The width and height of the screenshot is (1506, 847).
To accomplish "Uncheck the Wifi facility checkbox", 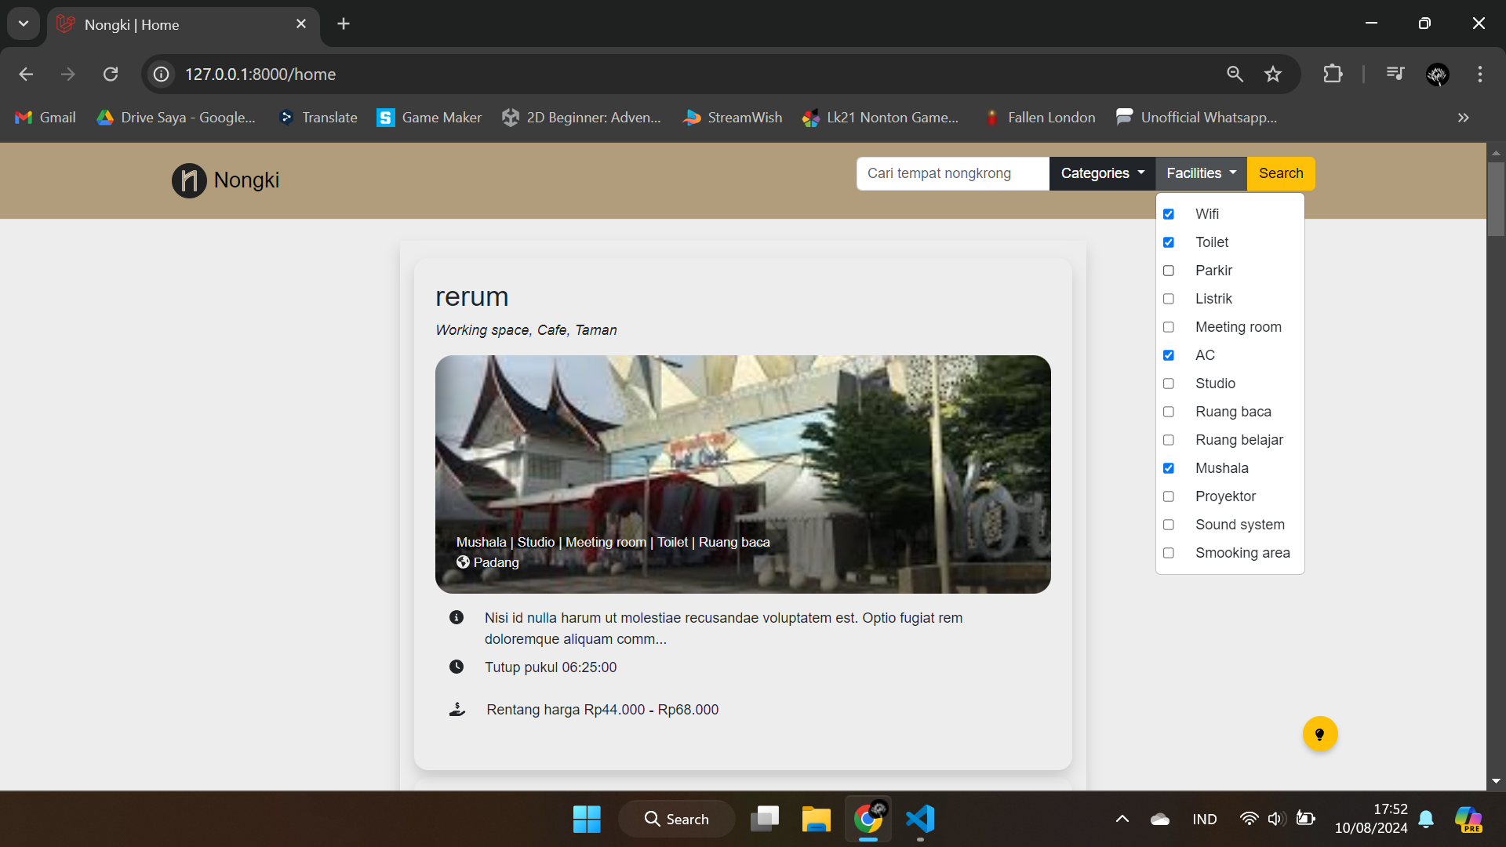I will (x=1169, y=214).
